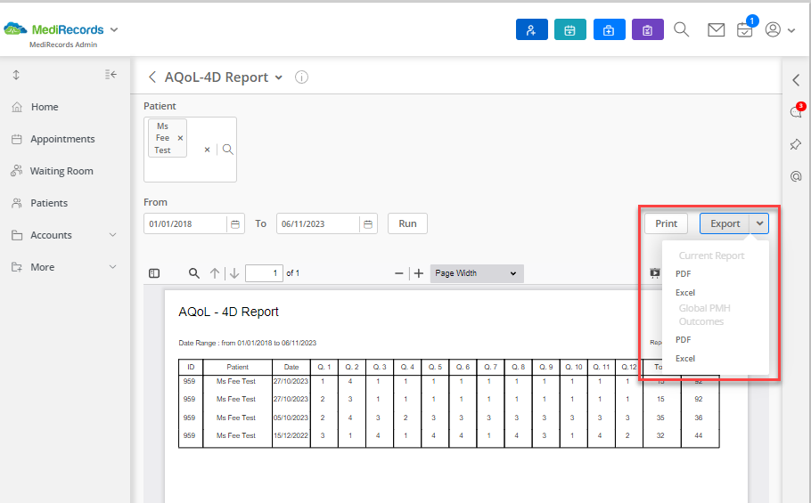
Task: Export Current Report as Excel
Action: (x=684, y=292)
